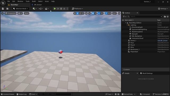Click the Edit BP_Drone link
Screen dimensions: 170x96
pyautogui.click(x=162, y=41)
